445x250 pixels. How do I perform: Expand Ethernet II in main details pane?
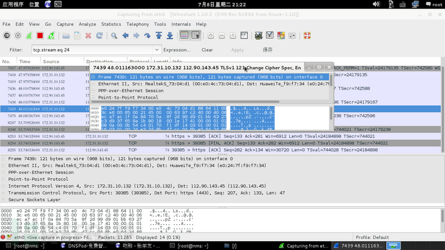(x=3, y=166)
